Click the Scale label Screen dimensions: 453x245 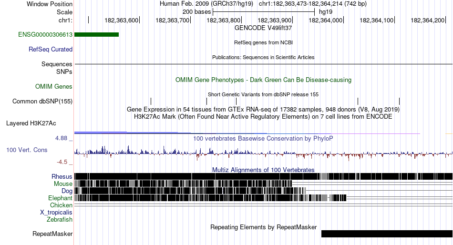click(64, 12)
